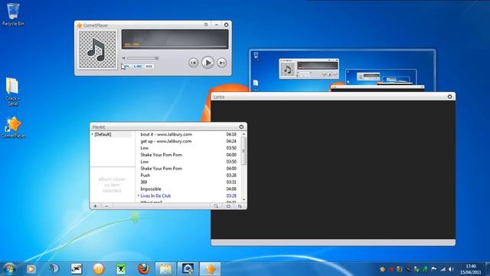Screen dimensions: 490x276
Task: Open Firefox from the taskbar
Action: [x=143, y=269]
